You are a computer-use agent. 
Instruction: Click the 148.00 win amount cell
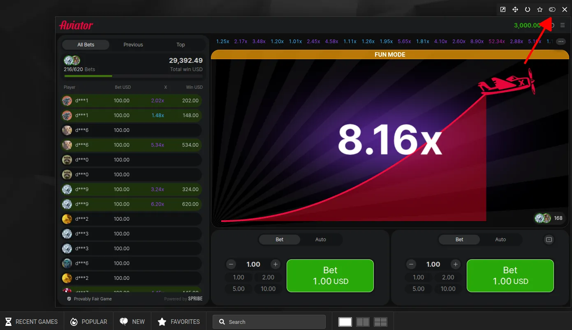click(x=190, y=115)
